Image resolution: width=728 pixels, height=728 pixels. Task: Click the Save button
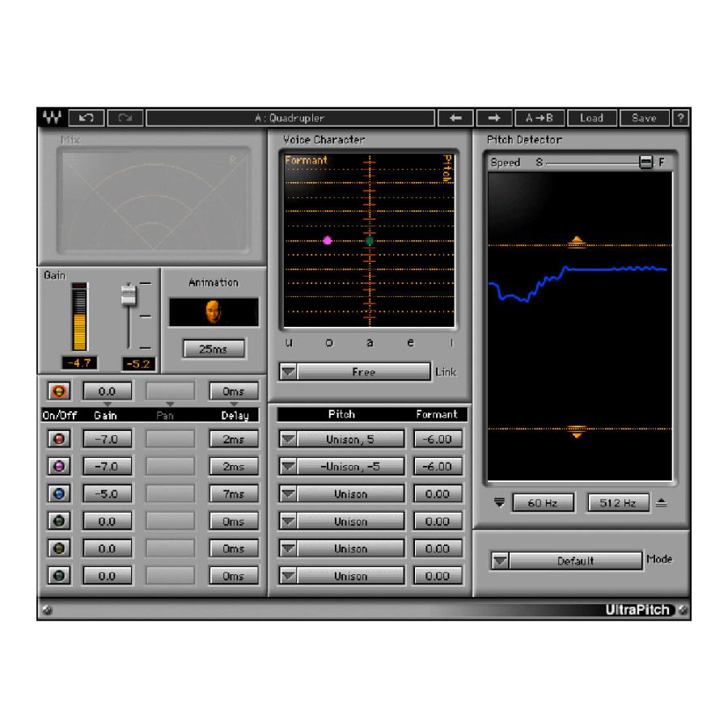point(645,117)
